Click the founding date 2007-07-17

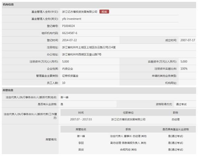click(x=188, y=40)
